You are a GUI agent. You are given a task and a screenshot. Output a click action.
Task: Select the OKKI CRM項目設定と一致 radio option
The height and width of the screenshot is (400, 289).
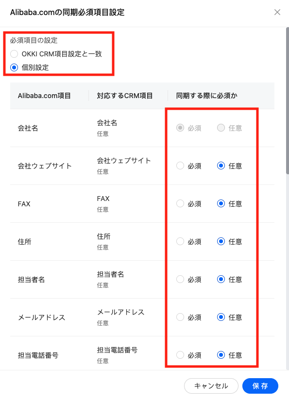[14, 54]
